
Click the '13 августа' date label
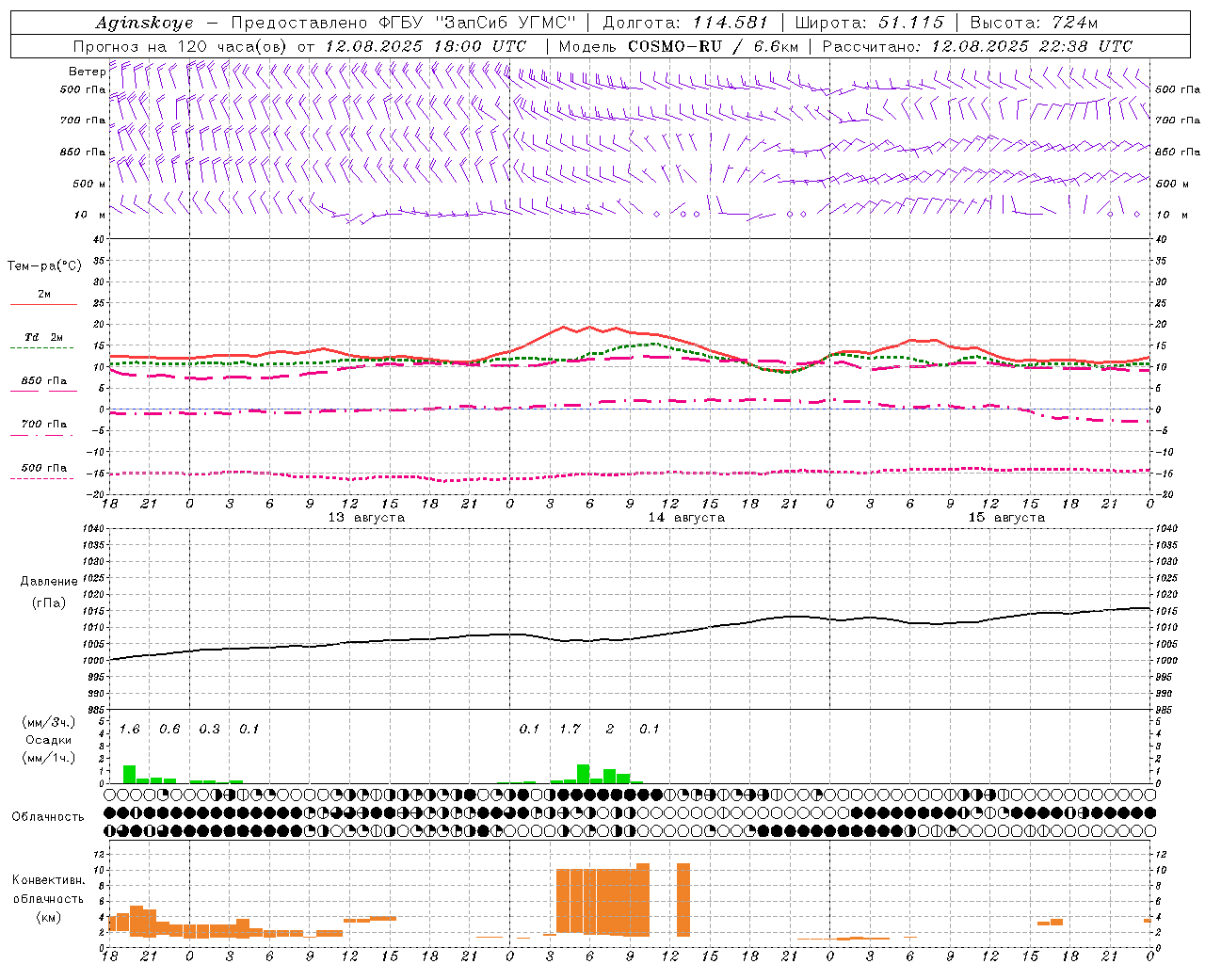point(366,518)
